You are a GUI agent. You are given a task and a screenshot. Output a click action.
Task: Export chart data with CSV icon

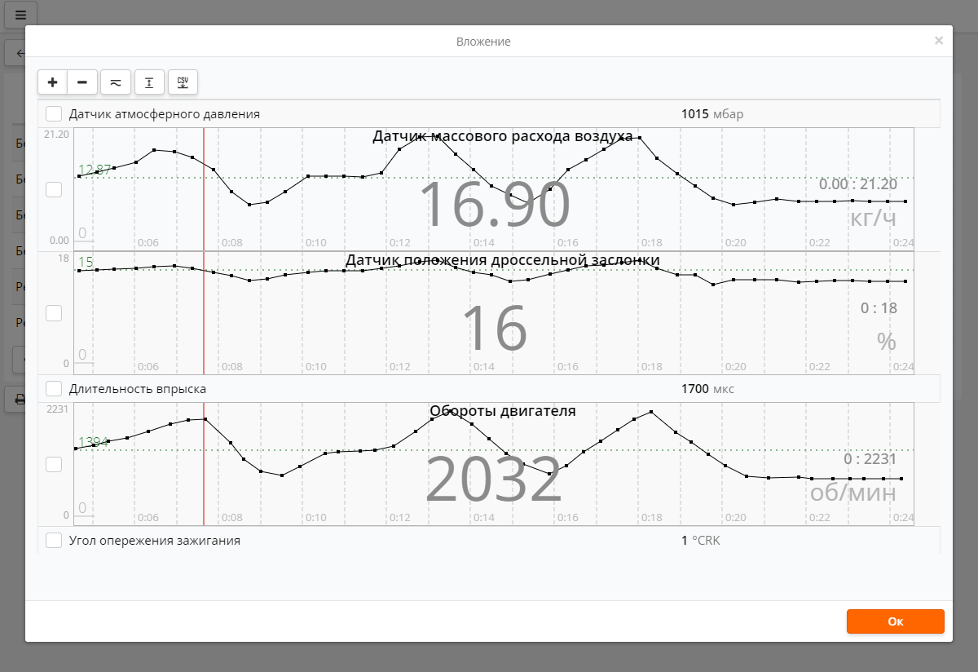(x=183, y=82)
